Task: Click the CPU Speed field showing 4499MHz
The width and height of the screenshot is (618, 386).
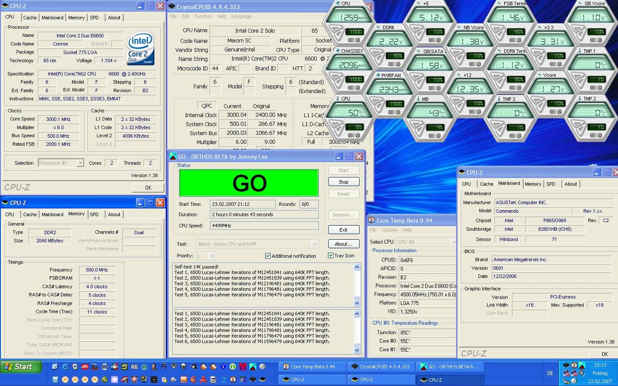Action: point(264,226)
